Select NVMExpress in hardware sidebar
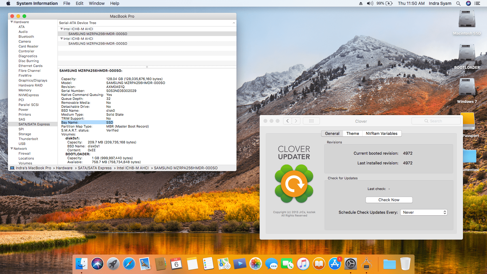This screenshot has width=487, height=274. [x=29, y=95]
